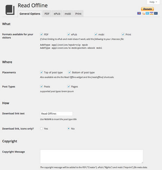The height and width of the screenshot is (170, 162).
Task: Click the credit card logos under Donate
Action: (x=147, y=13)
